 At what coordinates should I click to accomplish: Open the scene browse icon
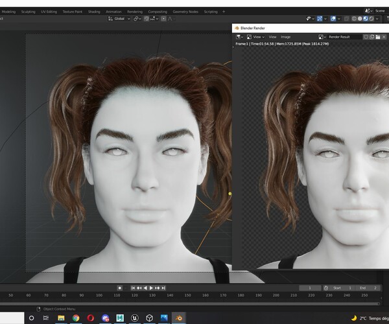(x=368, y=11)
